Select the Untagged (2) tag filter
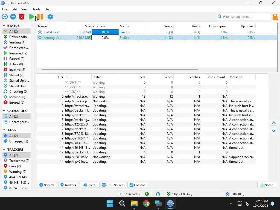 coord(17,141)
